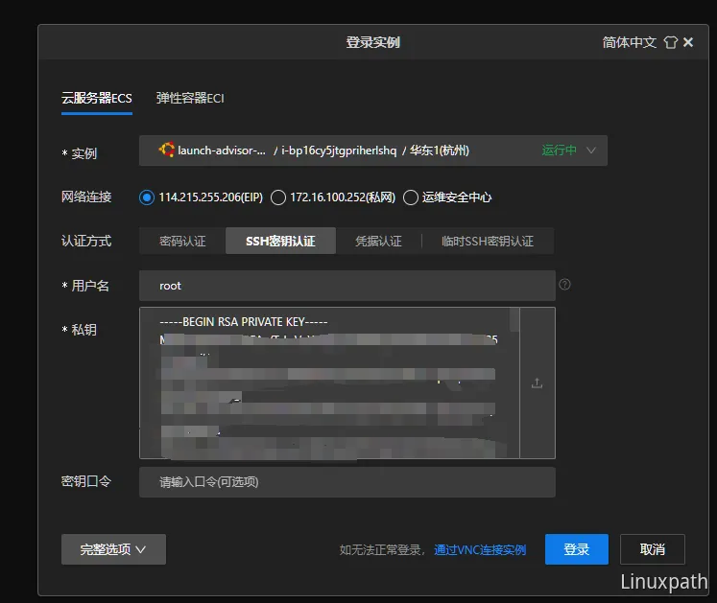Screen dimensions: 717x603
Task: Close the 登录实例 dialog
Action: tap(688, 42)
